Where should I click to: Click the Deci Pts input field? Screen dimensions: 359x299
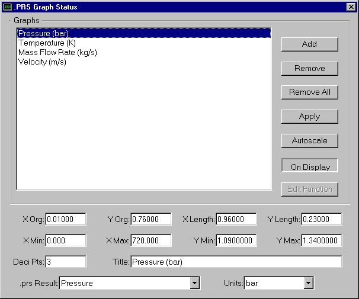66,262
